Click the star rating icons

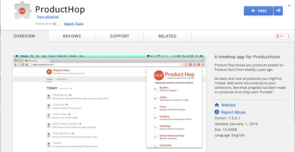click(43, 24)
